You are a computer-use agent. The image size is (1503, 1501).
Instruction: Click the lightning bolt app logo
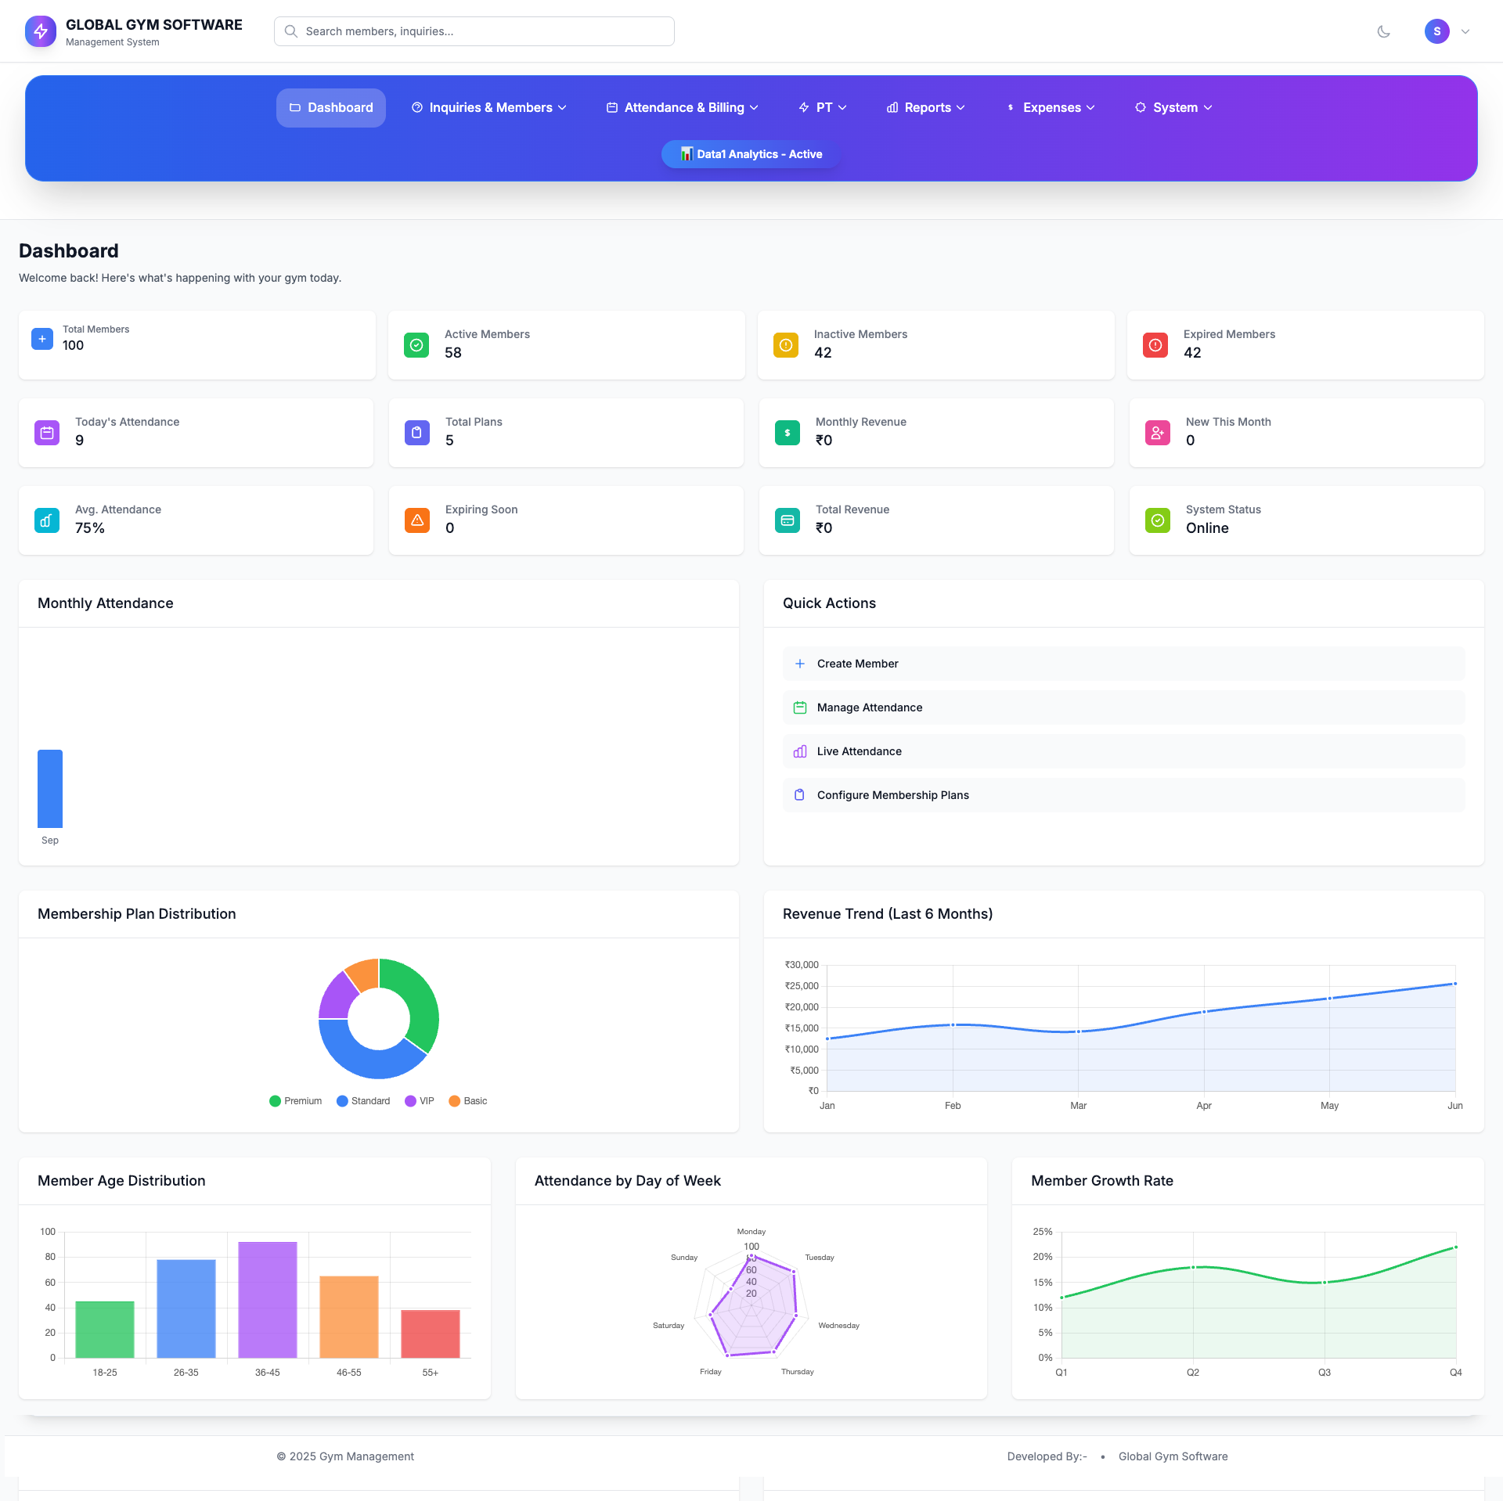tap(41, 31)
